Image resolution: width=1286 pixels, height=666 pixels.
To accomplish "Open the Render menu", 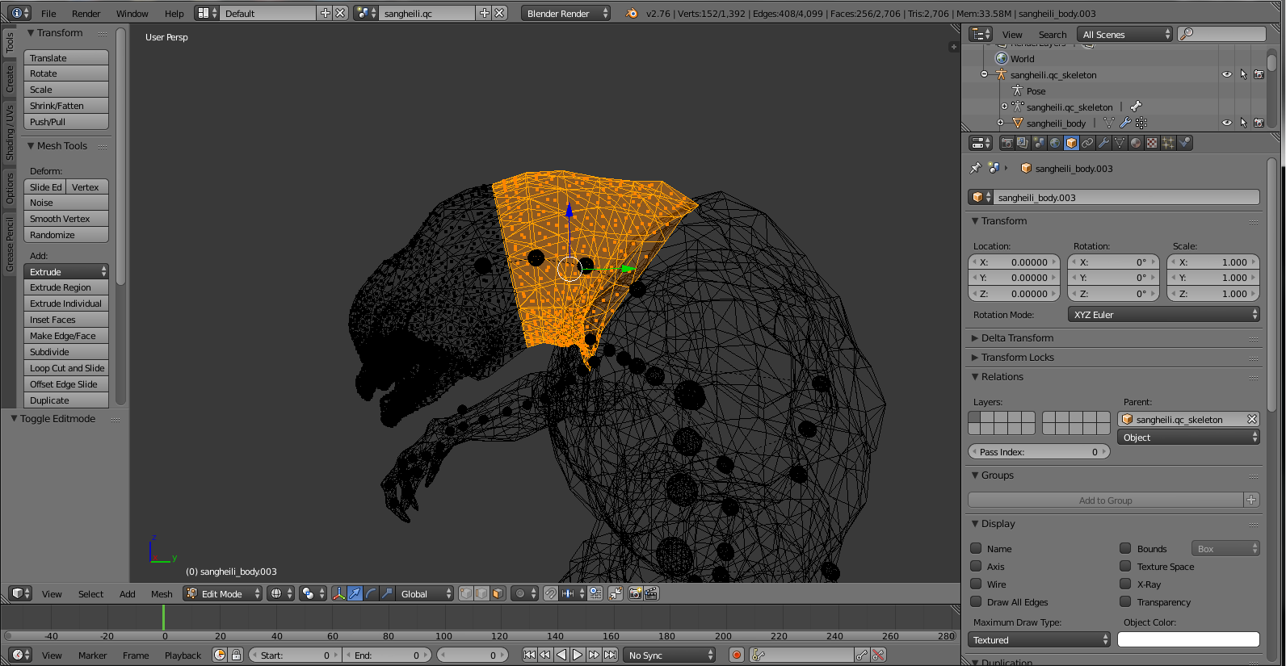I will pyautogui.click(x=86, y=14).
